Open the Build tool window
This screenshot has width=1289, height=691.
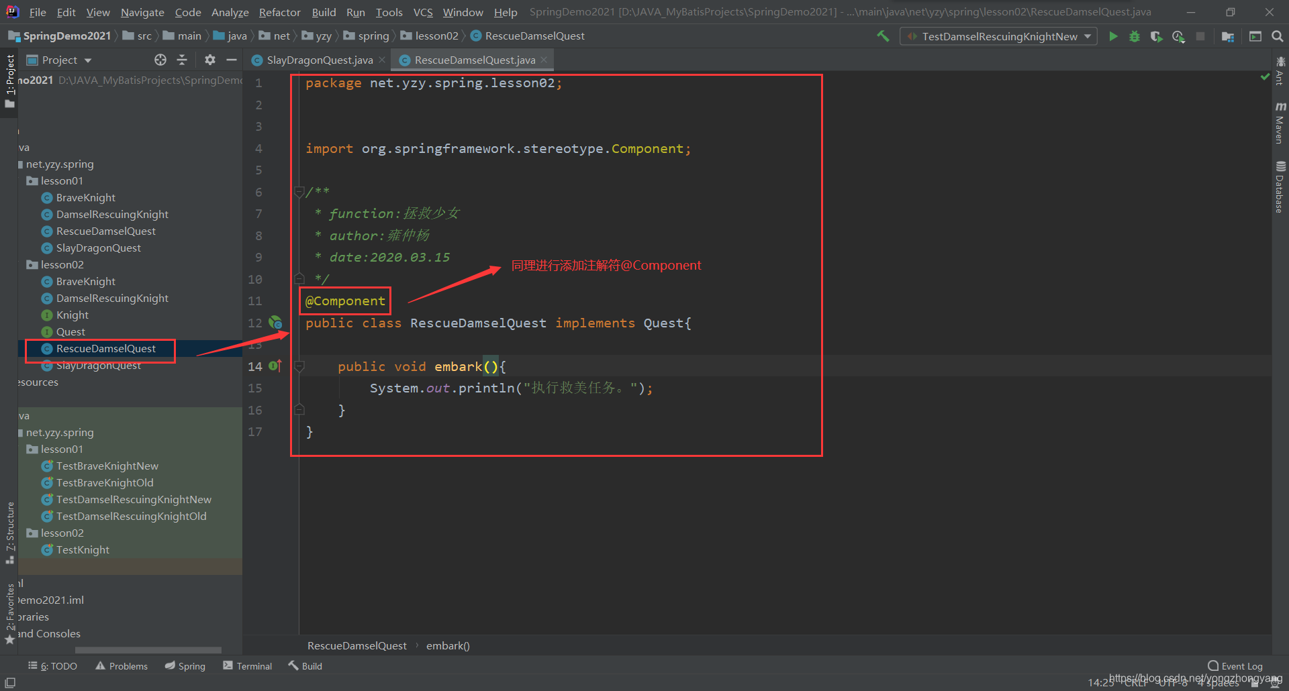305,666
